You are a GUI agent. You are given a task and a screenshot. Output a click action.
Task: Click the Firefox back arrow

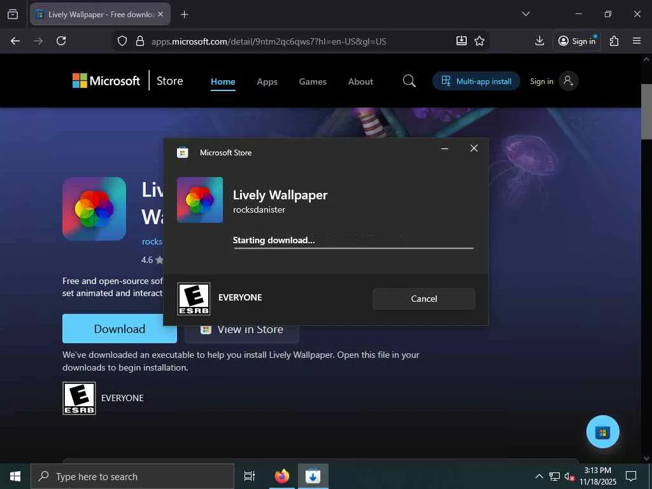tap(15, 41)
